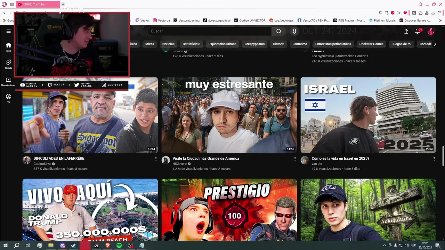Screen dimensions: 445x250
Task: Click the Opera tab search icon
Action: coord(420,4)
